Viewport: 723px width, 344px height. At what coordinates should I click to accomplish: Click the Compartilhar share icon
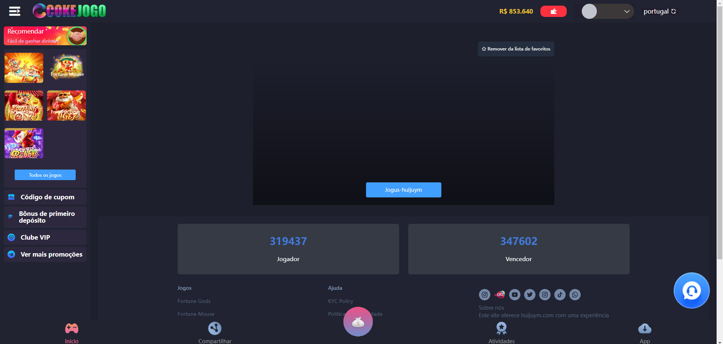click(x=215, y=329)
